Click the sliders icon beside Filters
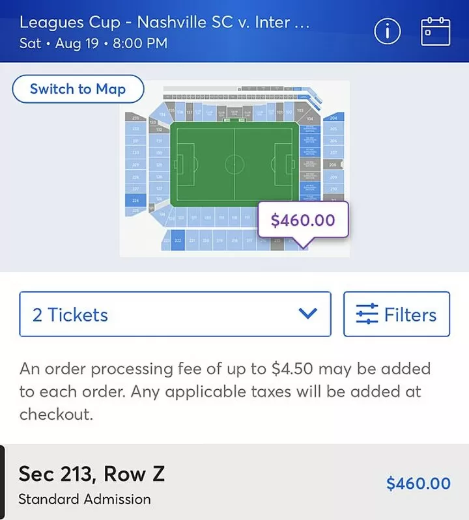The image size is (469, 520). [367, 314]
